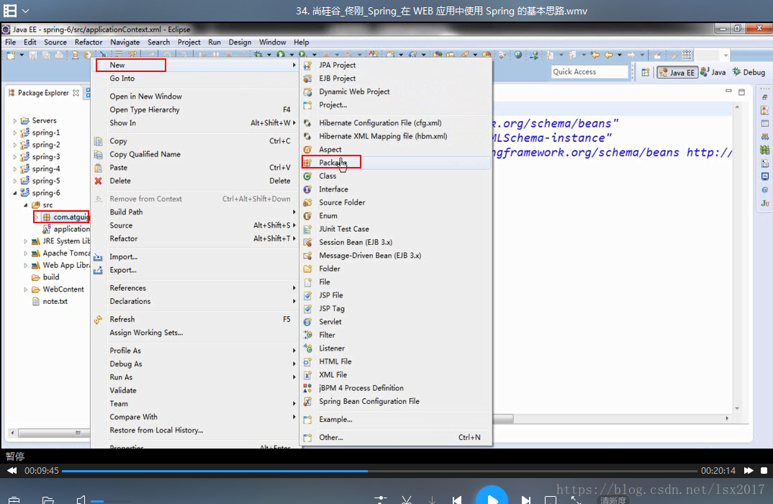Click the HTML File icon

point(307,362)
